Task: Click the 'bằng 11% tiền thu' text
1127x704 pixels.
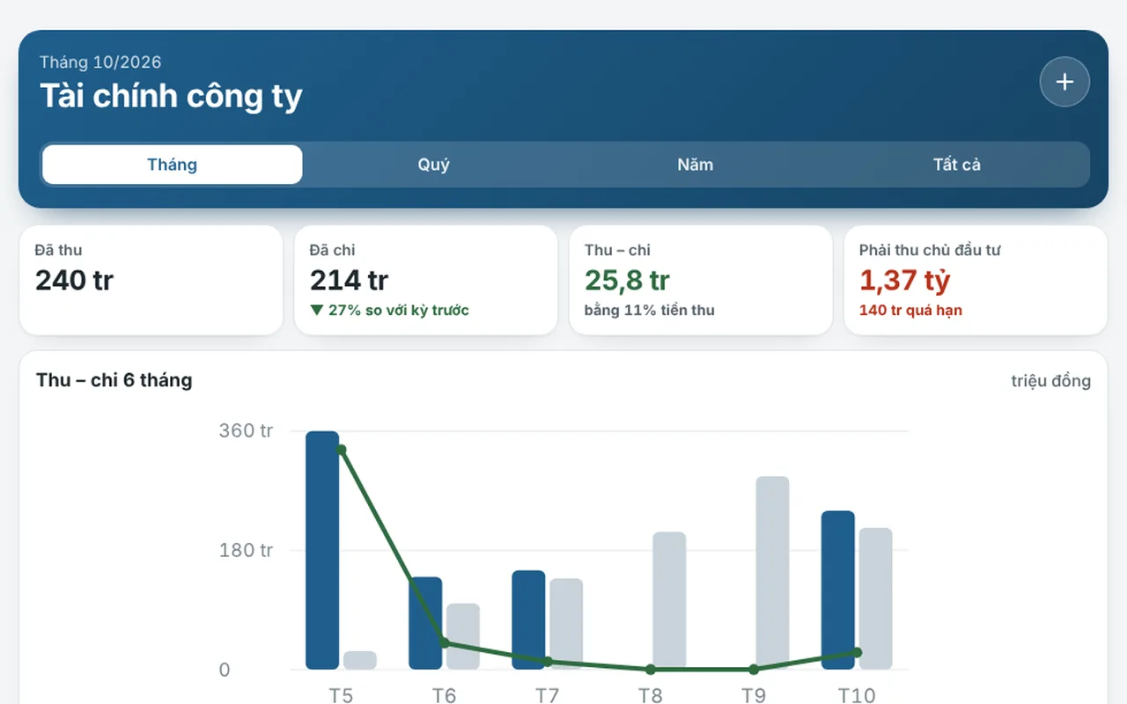Action: pyautogui.click(x=649, y=310)
